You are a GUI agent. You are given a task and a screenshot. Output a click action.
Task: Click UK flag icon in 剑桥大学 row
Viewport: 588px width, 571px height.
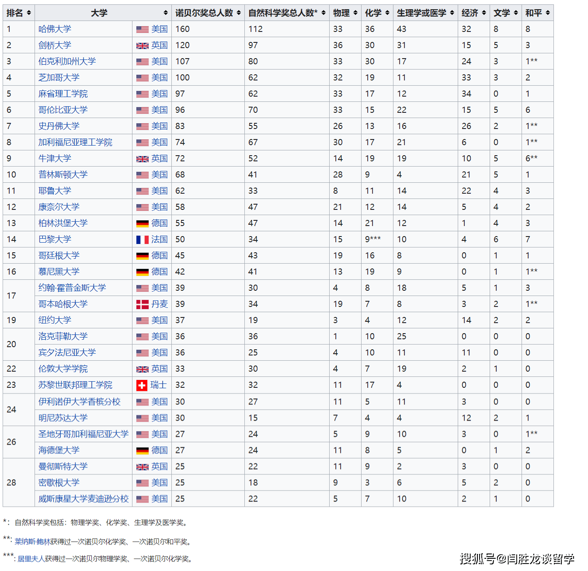coord(142,45)
